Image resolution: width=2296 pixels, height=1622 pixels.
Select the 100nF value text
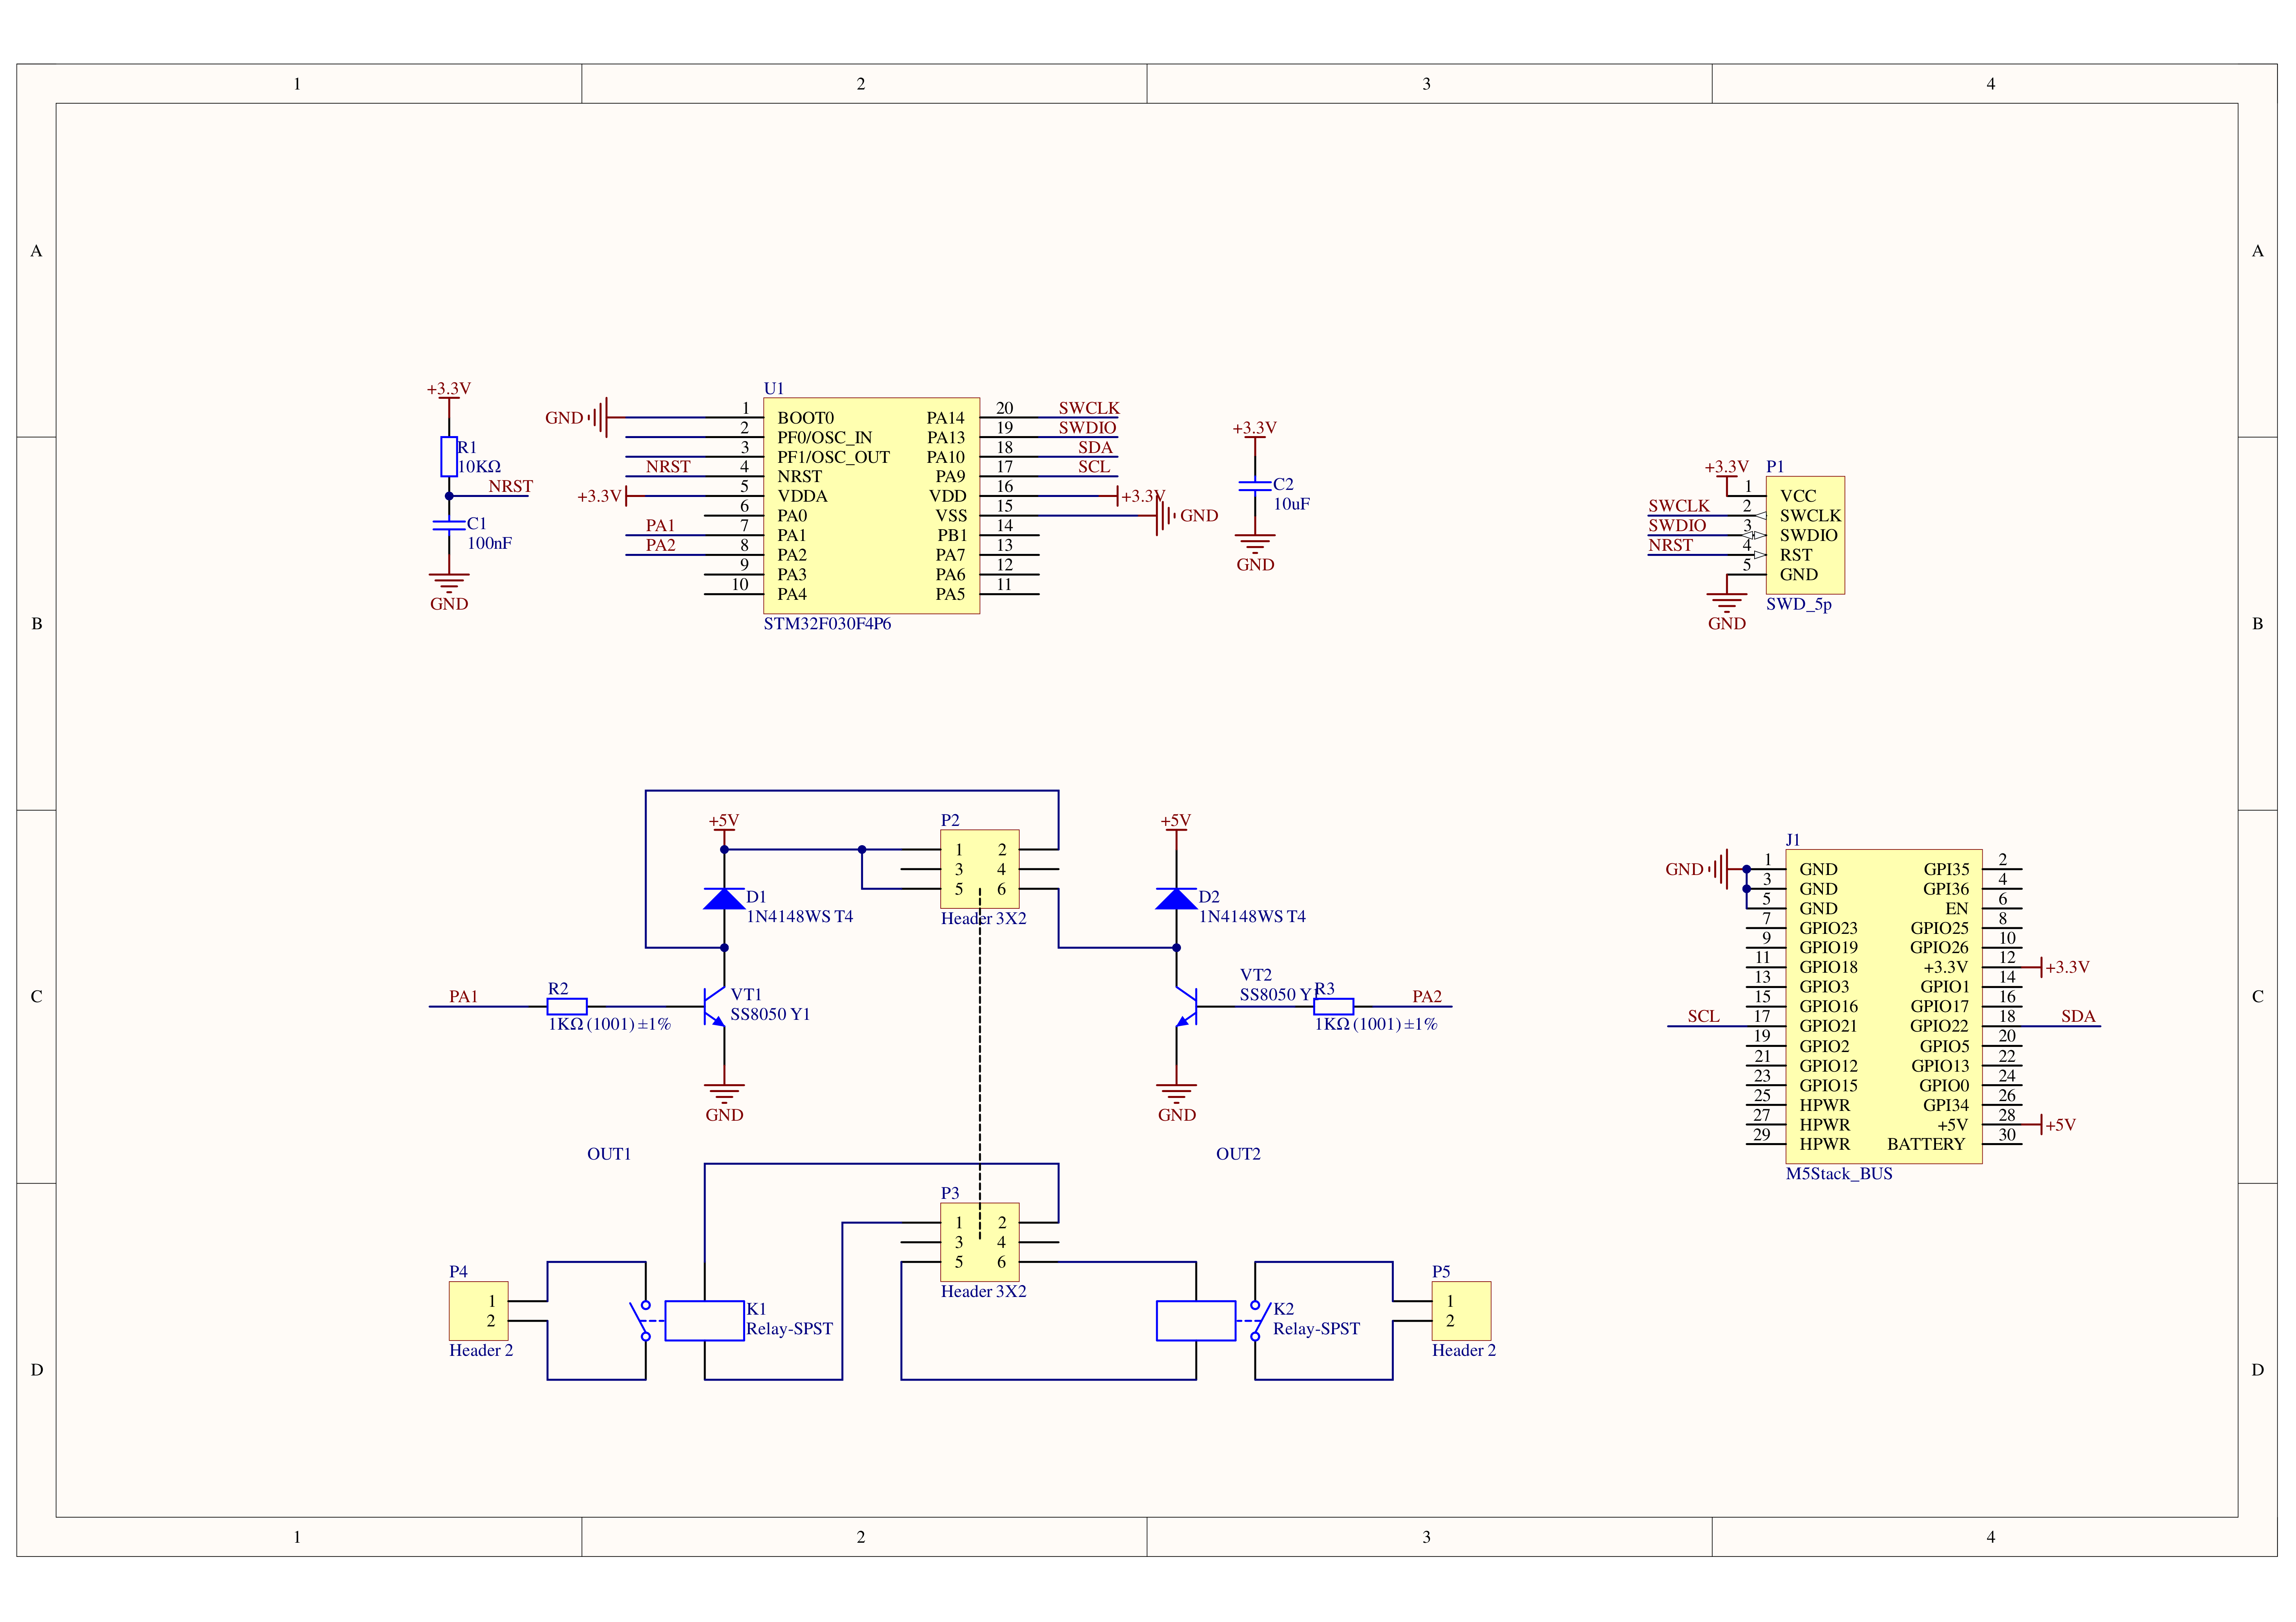click(x=489, y=544)
